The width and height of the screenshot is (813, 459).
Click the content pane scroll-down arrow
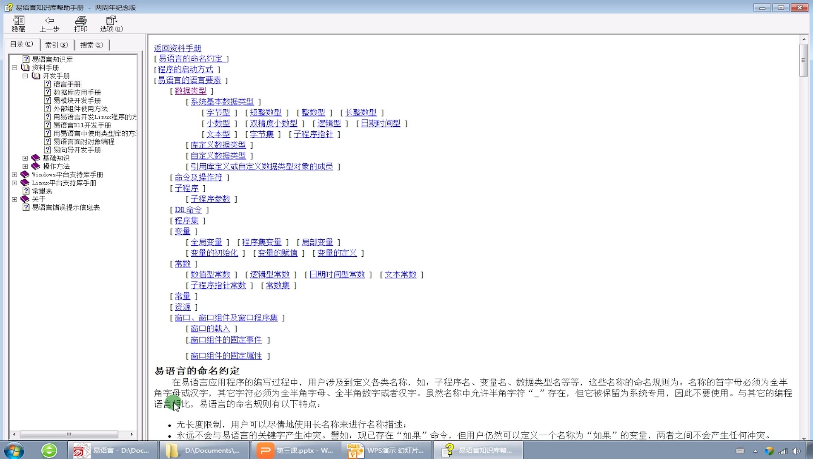[x=804, y=438]
